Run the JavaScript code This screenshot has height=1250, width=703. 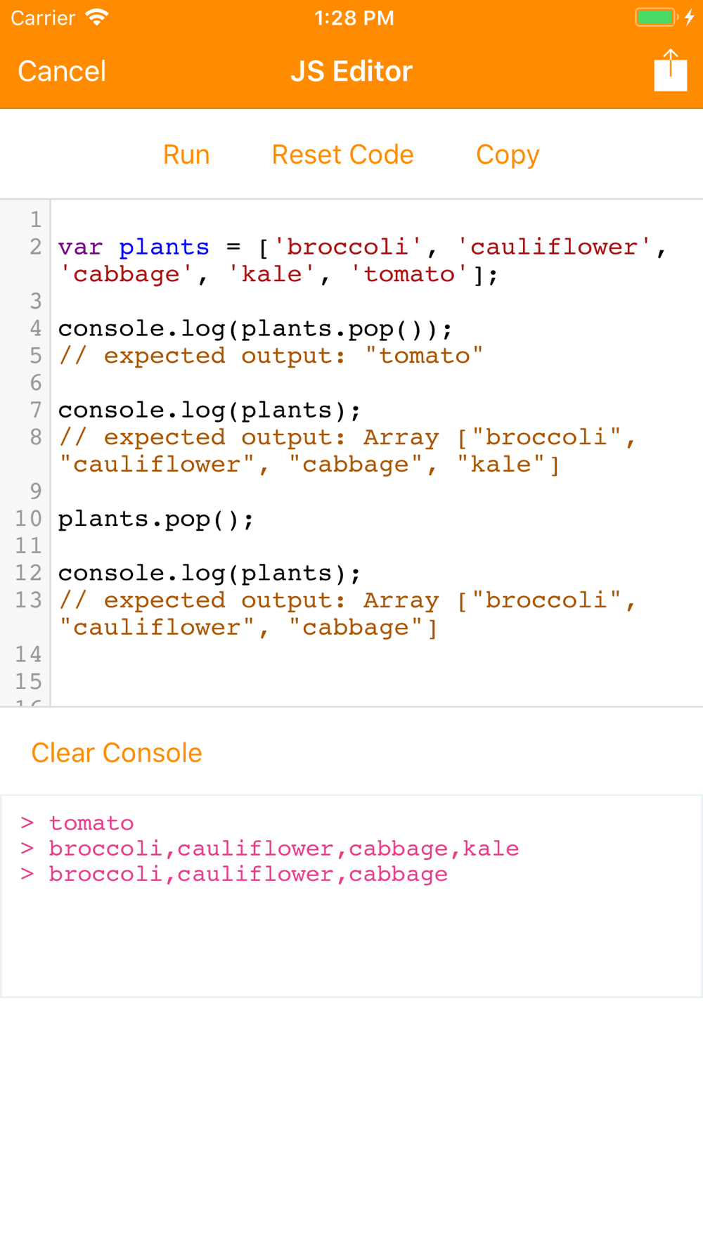[x=186, y=155]
